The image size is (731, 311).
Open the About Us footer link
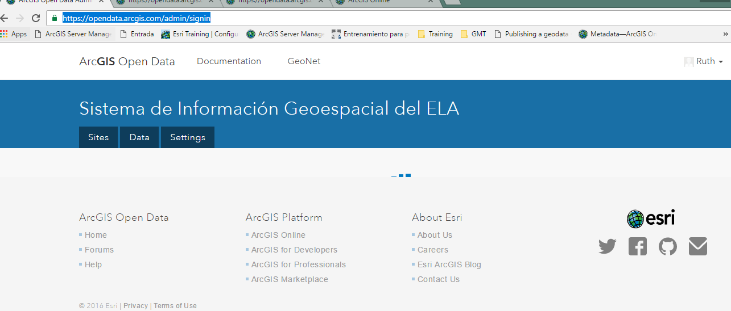435,235
